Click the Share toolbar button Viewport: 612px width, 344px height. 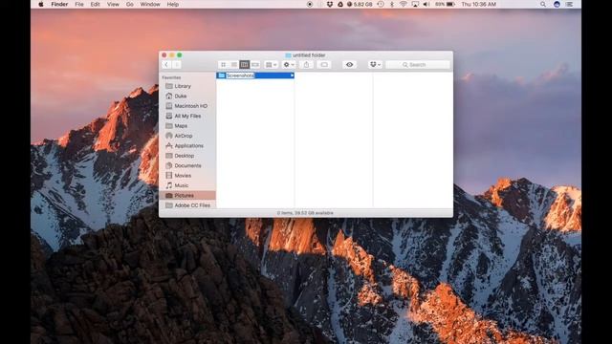click(x=306, y=65)
